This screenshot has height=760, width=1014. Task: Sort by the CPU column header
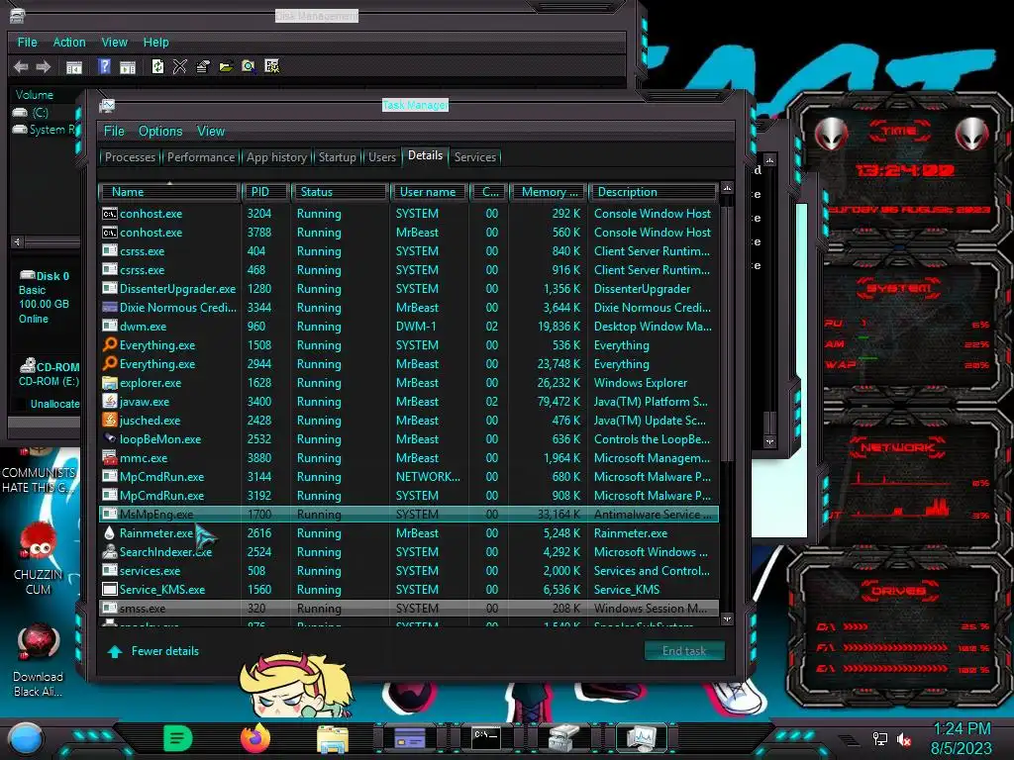click(489, 192)
